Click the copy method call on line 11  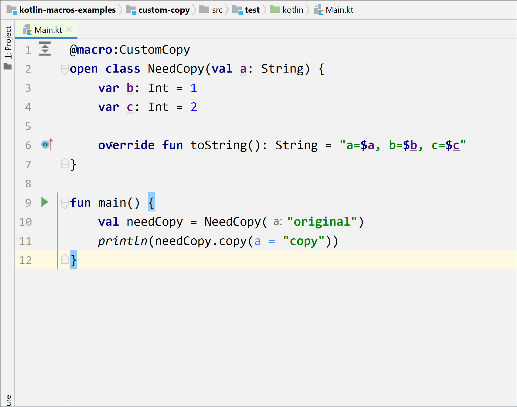click(233, 241)
